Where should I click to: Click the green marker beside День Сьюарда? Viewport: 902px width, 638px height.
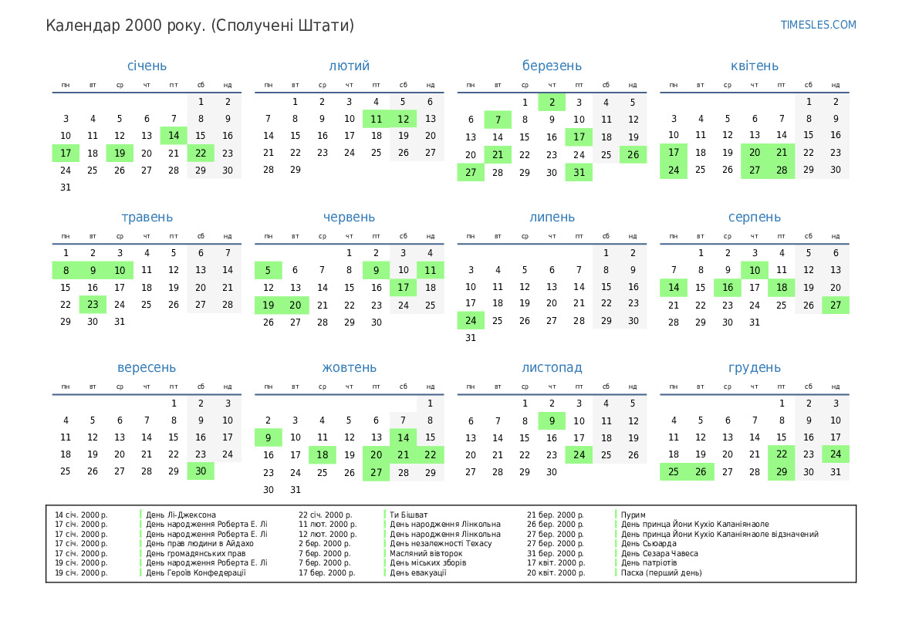tap(617, 544)
